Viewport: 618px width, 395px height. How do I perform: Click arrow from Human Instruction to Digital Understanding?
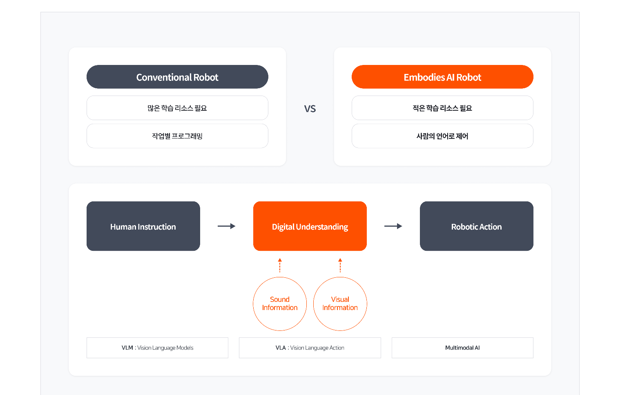(x=227, y=226)
